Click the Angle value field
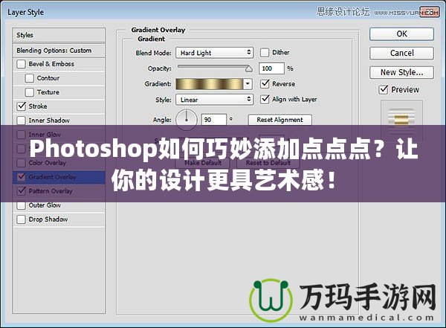Screen dimensions: 446x328 click(x=213, y=120)
